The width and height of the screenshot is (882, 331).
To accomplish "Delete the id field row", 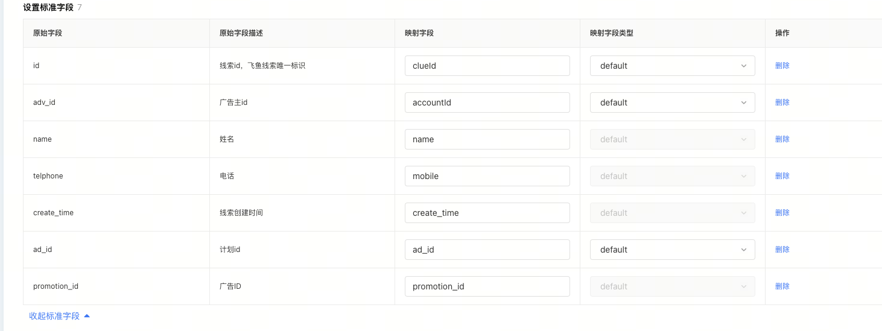I will (782, 66).
